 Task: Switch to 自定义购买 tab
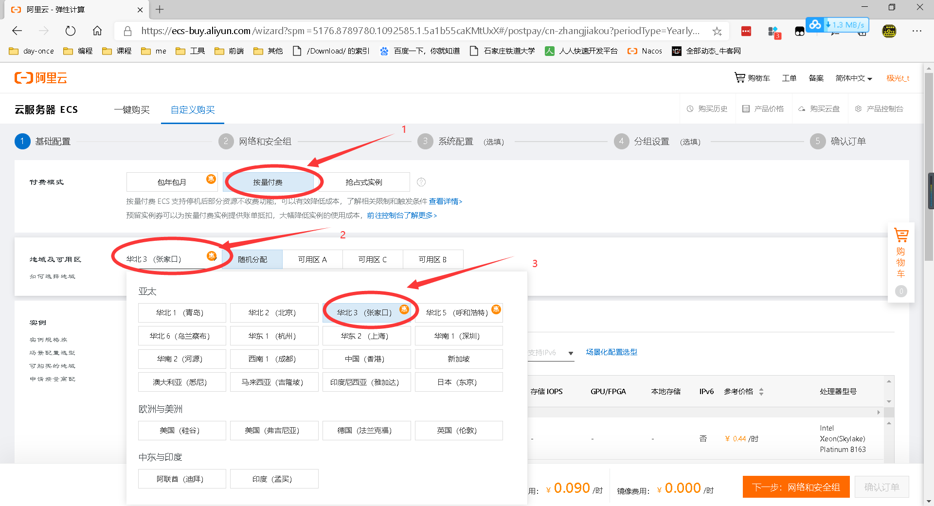coord(193,109)
